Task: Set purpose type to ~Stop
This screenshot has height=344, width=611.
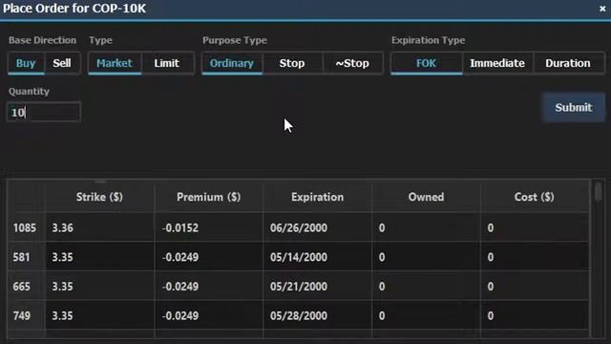Action: pyautogui.click(x=352, y=63)
